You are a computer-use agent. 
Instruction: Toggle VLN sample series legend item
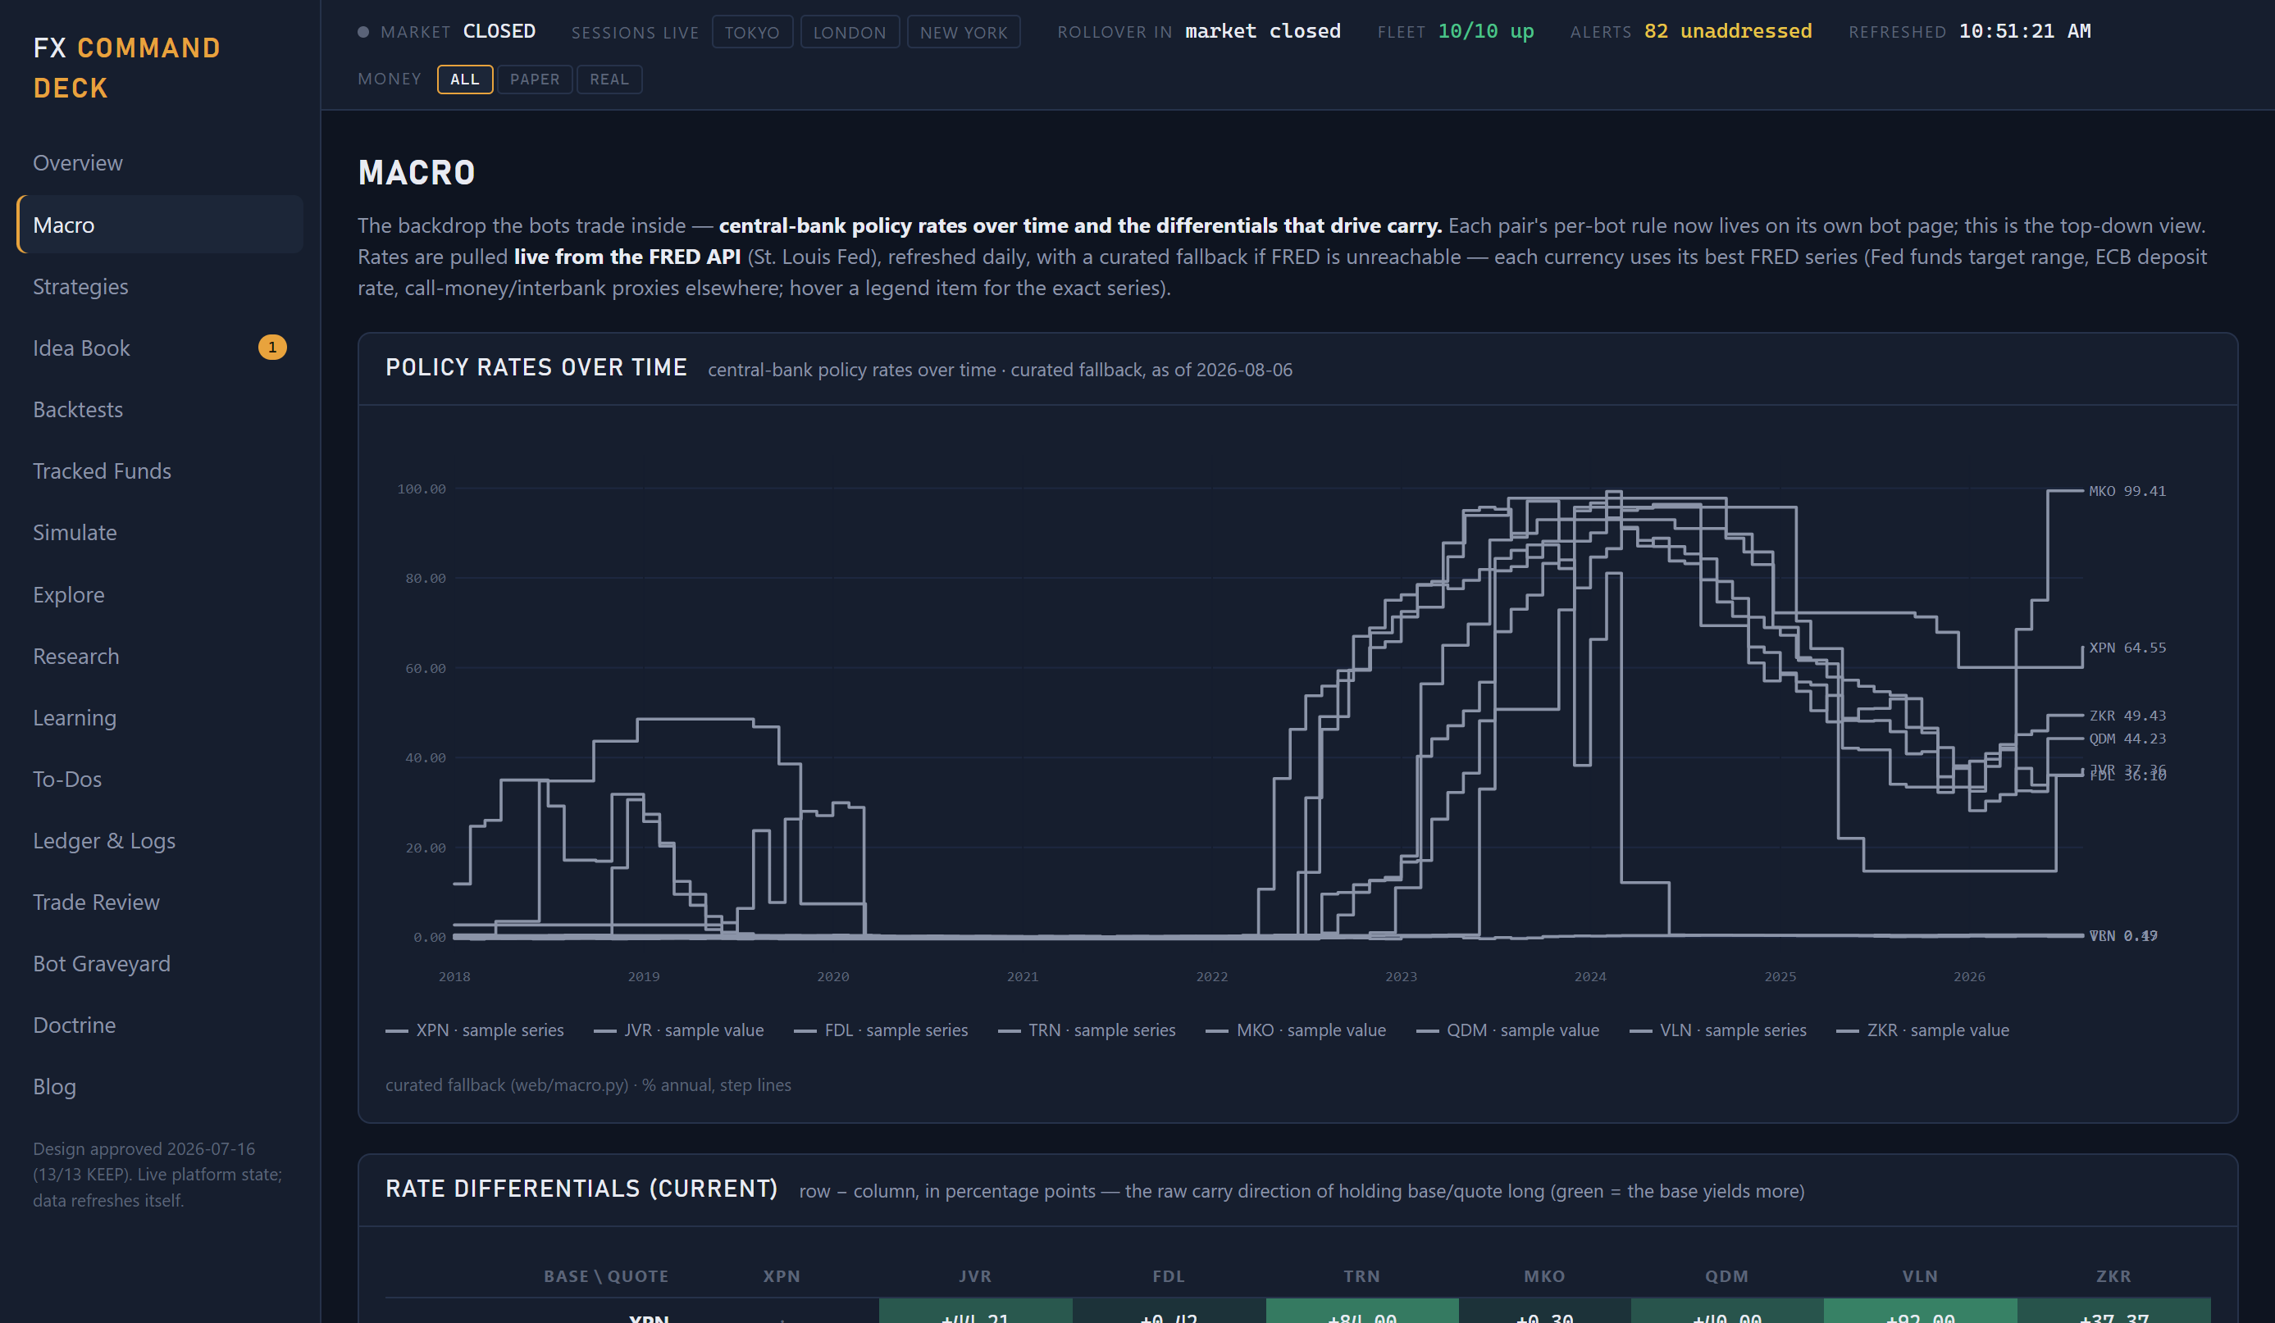point(1718,1030)
